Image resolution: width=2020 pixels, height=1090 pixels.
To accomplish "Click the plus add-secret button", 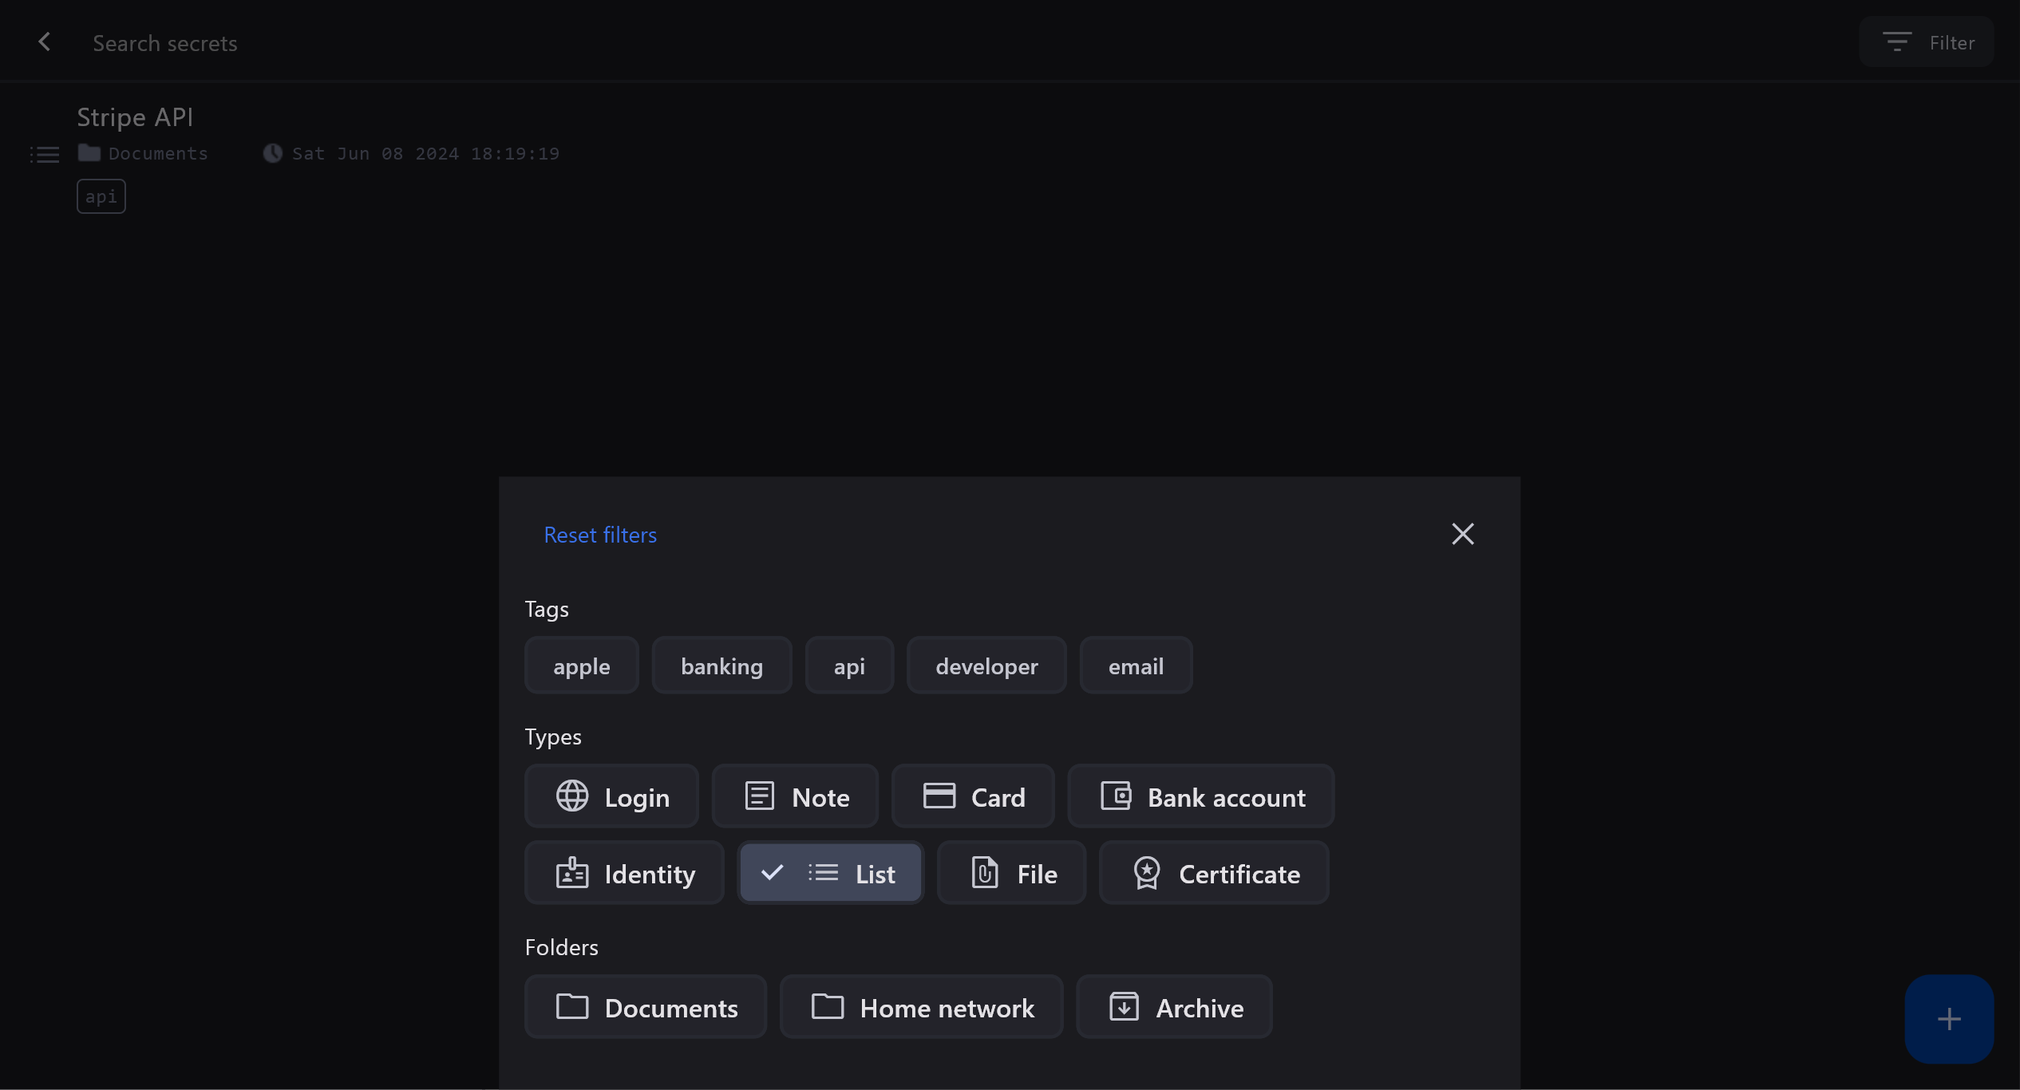I will pyautogui.click(x=1948, y=1019).
